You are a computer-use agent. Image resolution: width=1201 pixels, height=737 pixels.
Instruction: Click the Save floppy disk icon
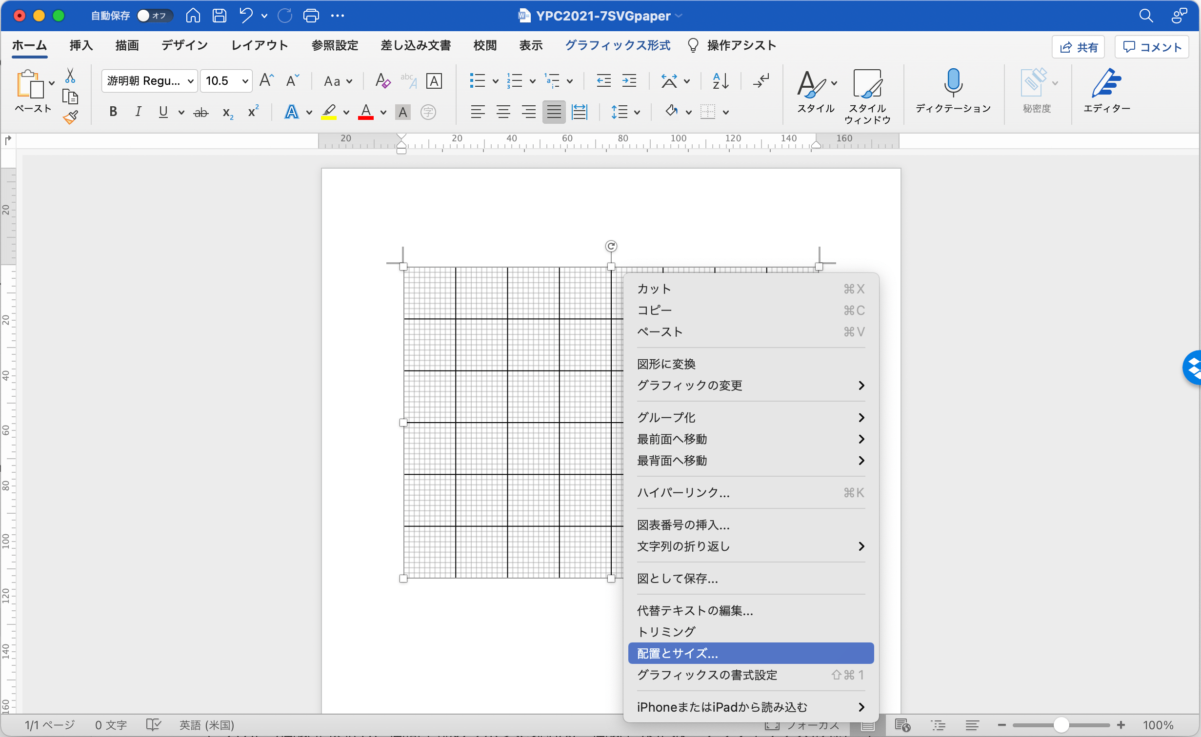click(x=220, y=16)
